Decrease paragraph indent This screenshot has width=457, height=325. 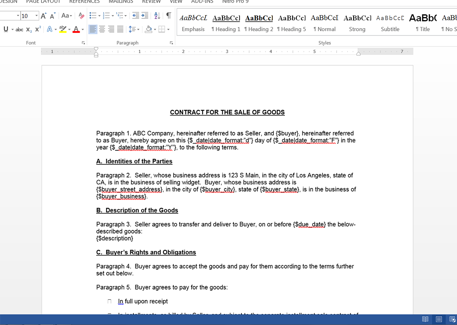click(136, 16)
